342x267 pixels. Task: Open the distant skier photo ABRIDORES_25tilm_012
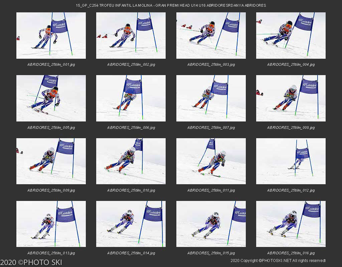(291, 161)
